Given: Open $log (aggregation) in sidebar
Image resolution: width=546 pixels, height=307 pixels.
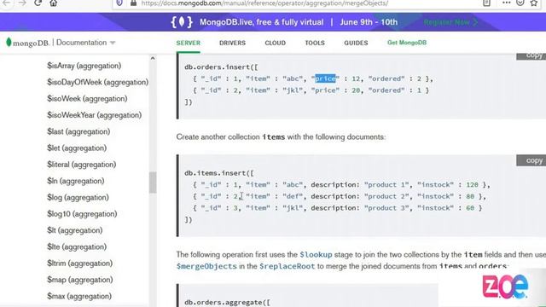Looking at the screenshot, I should pyautogui.click(x=78, y=197).
